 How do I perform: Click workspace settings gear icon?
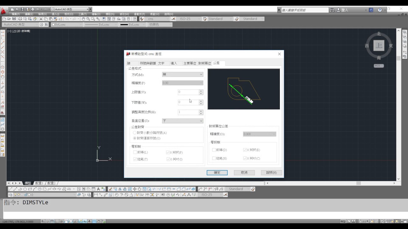coord(41,24)
